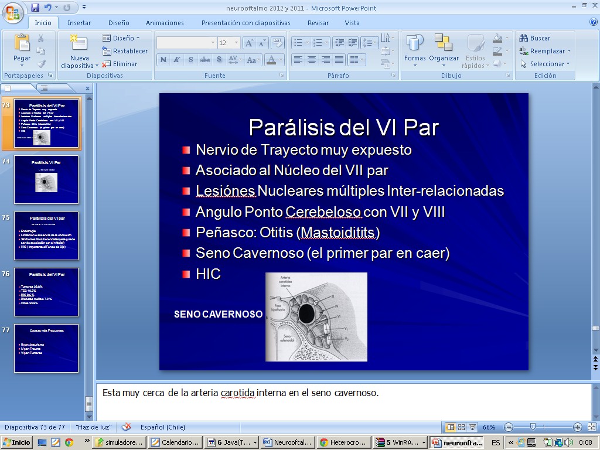Switch to slide sorter view icon
This screenshot has height=450, width=600.
coord(462,427)
